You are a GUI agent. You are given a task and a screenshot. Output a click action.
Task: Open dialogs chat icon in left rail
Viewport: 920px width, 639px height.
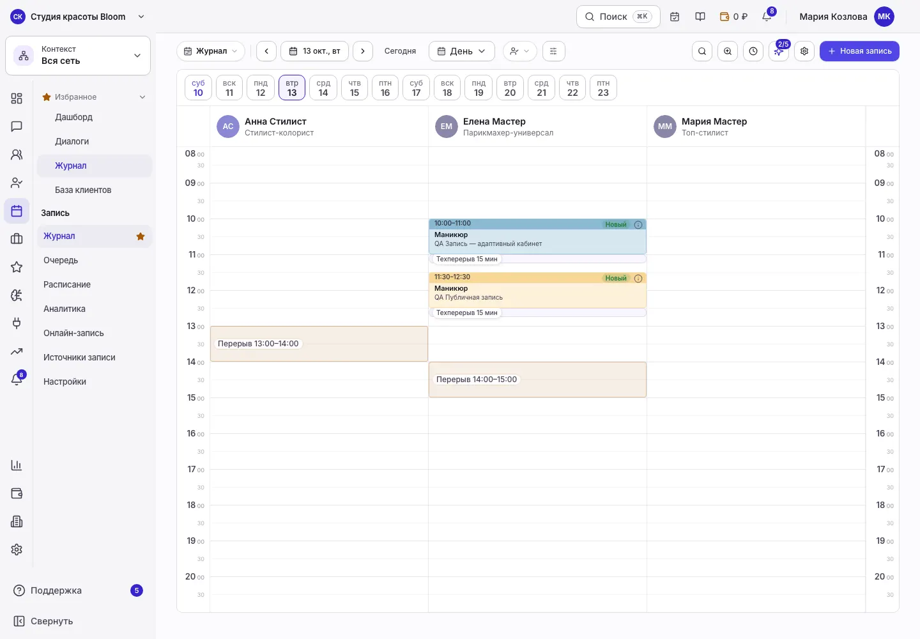click(17, 127)
